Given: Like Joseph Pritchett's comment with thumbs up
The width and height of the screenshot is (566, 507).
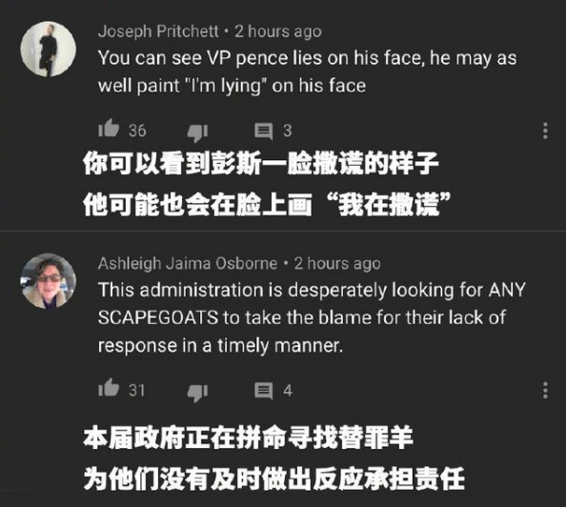Looking at the screenshot, I should 109,129.
